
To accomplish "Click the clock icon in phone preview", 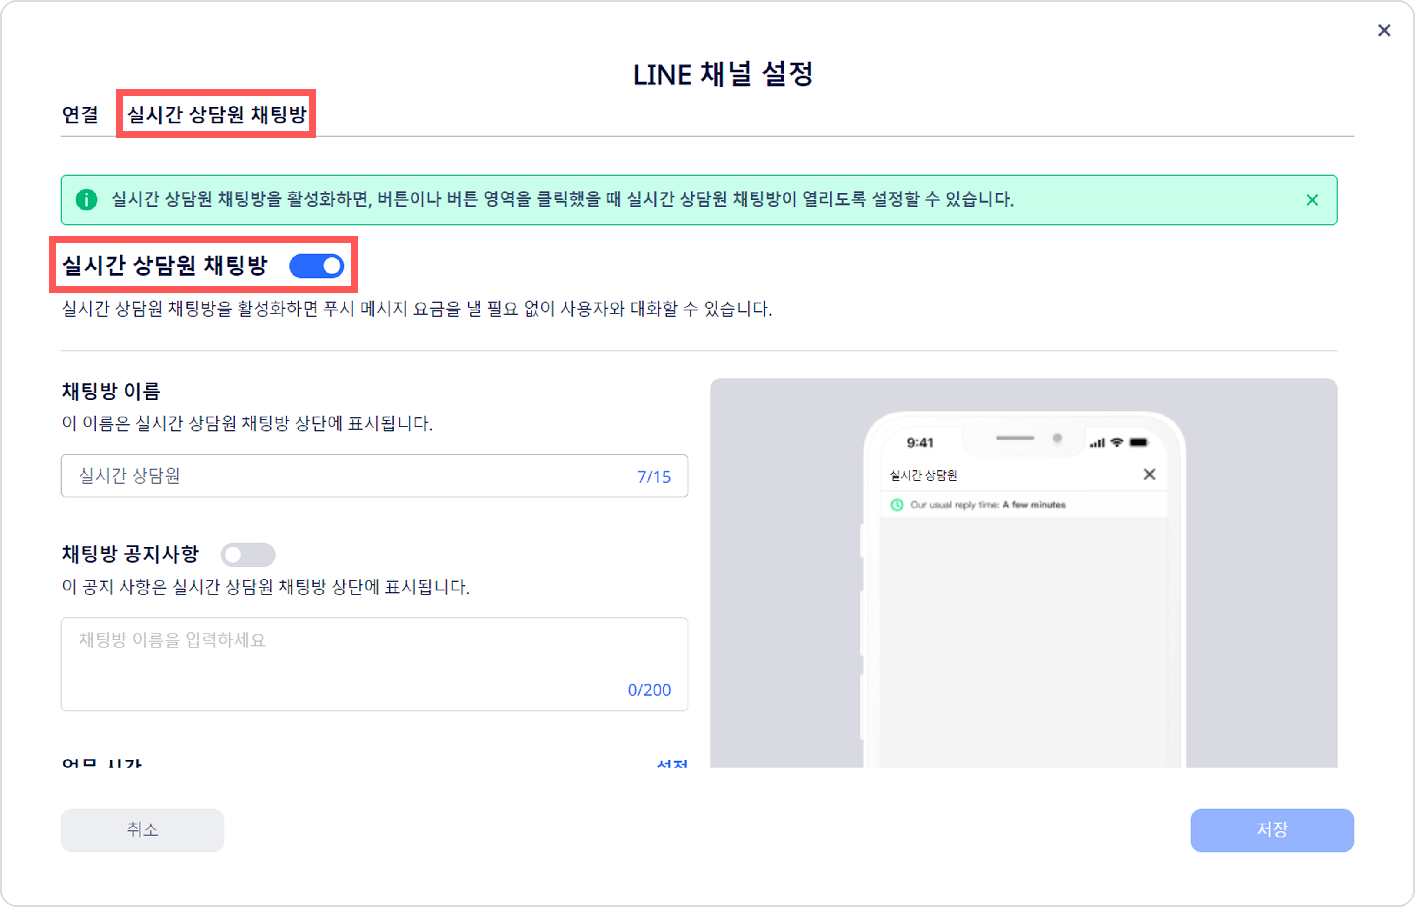I will pos(897,505).
